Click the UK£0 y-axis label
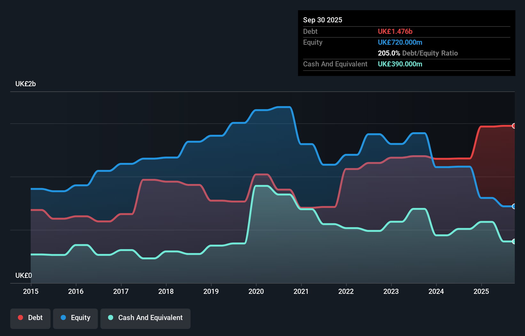525x336 pixels. 24,275
